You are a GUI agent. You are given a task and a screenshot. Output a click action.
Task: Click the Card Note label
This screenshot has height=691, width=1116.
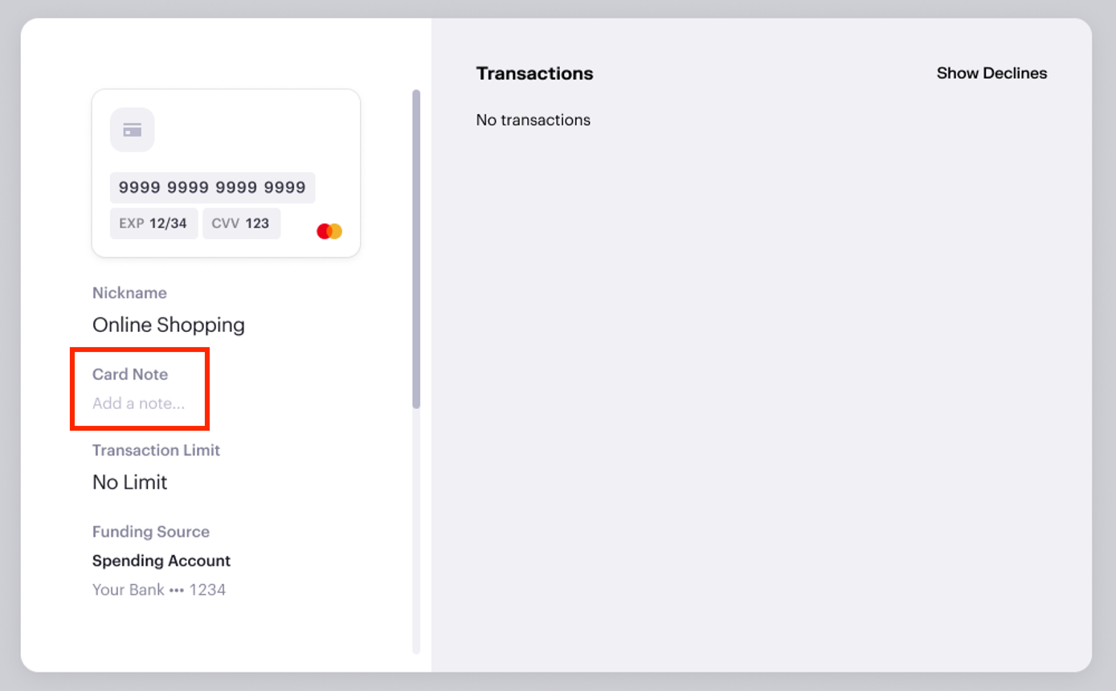(130, 374)
